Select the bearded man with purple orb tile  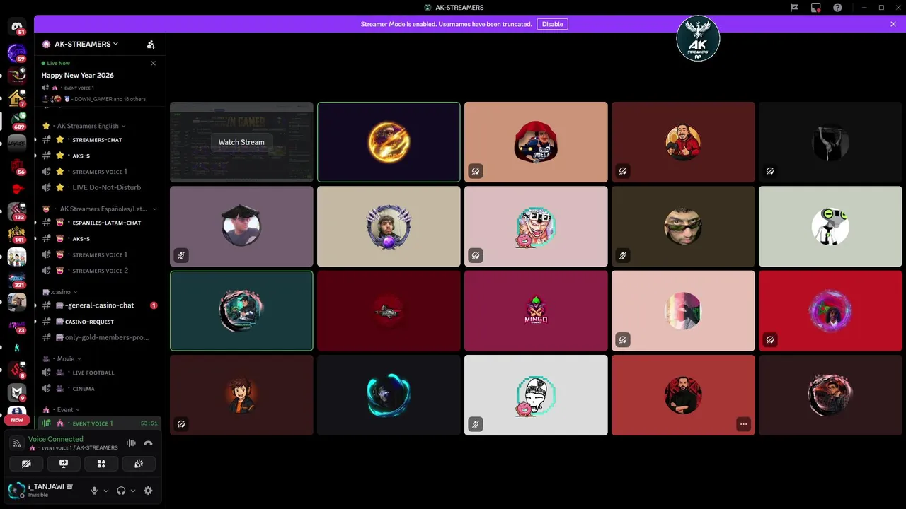tap(389, 226)
